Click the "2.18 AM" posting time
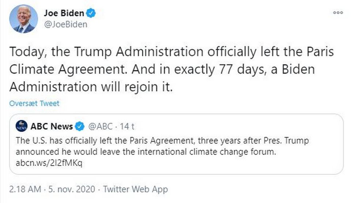 tap(25, 189)
